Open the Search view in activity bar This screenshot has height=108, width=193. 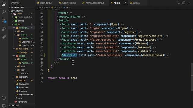pos(4,12)
